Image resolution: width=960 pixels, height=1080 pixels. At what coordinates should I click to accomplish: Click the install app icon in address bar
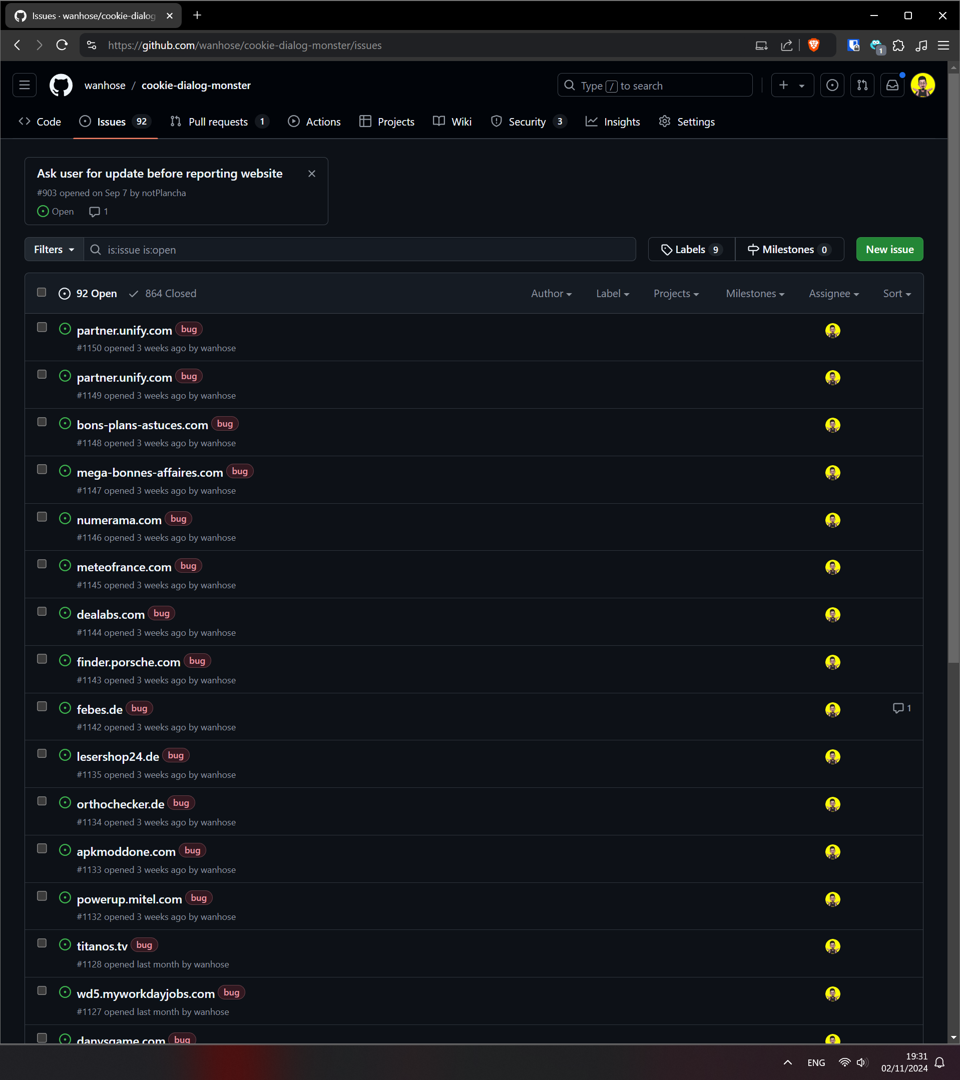pyautogui.click(x=761, y=46)
